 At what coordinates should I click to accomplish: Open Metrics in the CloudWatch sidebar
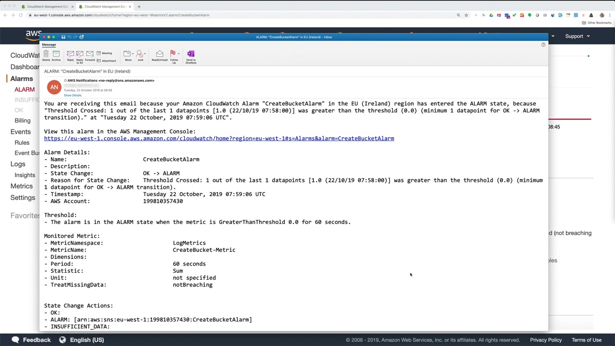pos(22,186)
